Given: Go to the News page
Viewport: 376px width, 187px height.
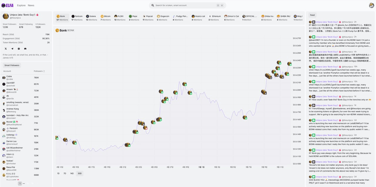Looking at the screenshot, I should (x=31, y=5).
